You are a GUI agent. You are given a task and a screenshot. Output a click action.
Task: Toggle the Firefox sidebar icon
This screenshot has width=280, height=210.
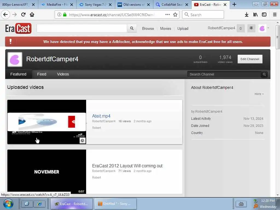pos(264,15)
